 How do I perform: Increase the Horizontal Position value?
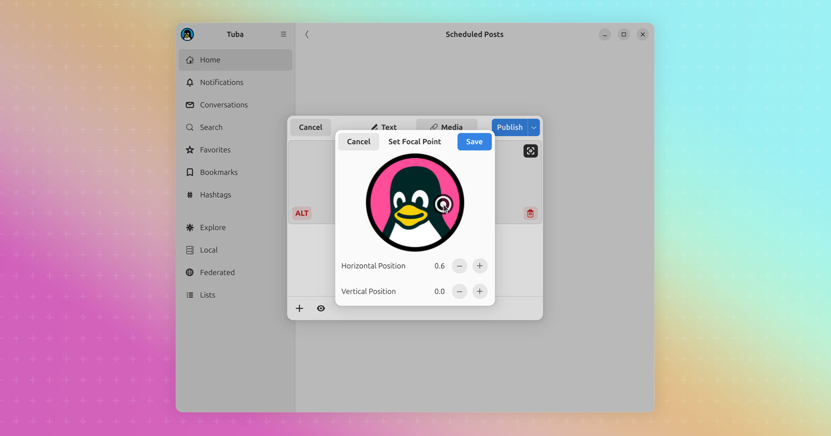[x=480, y=266]
